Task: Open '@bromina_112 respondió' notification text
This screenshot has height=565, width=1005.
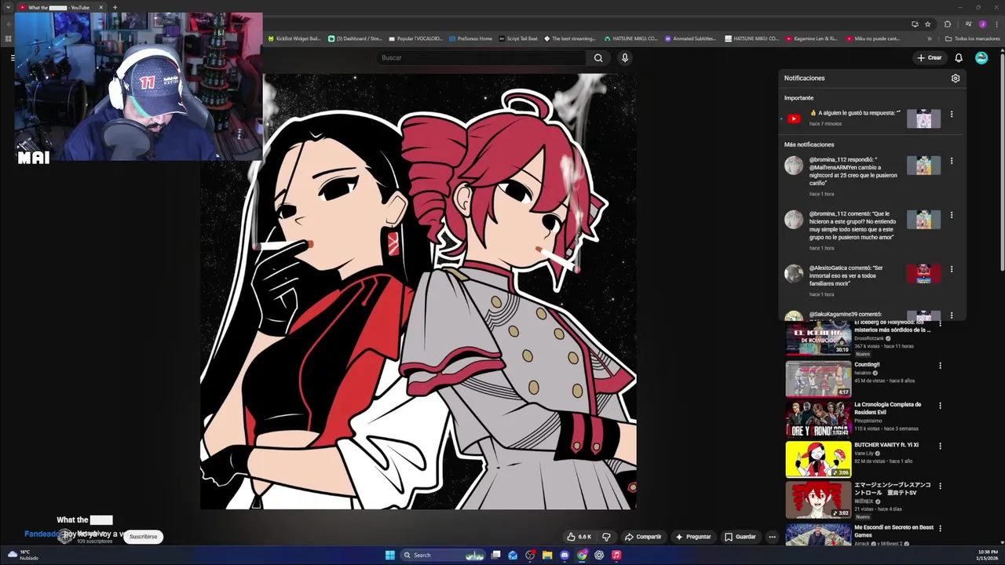Action: pyautogui.click(x=853, y=171)
